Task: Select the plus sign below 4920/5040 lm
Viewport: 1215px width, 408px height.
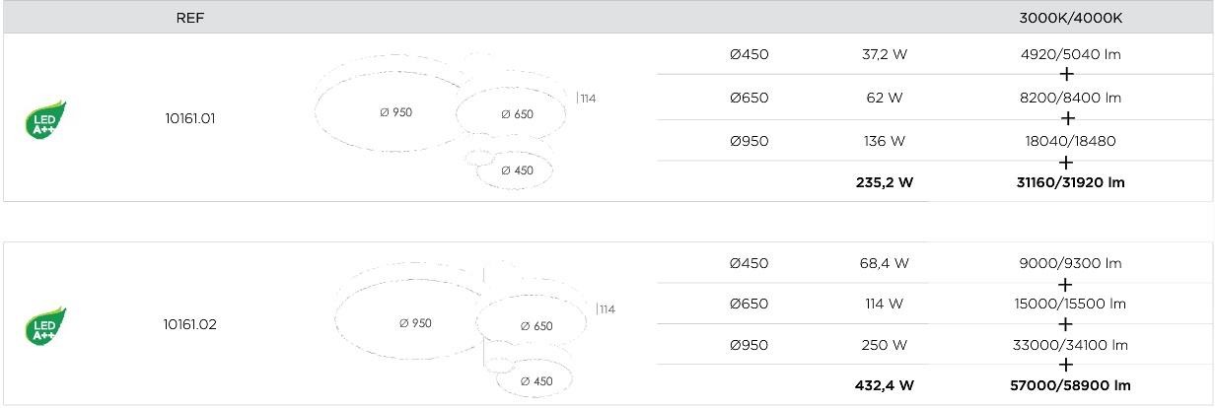Action: (1066, 75)
